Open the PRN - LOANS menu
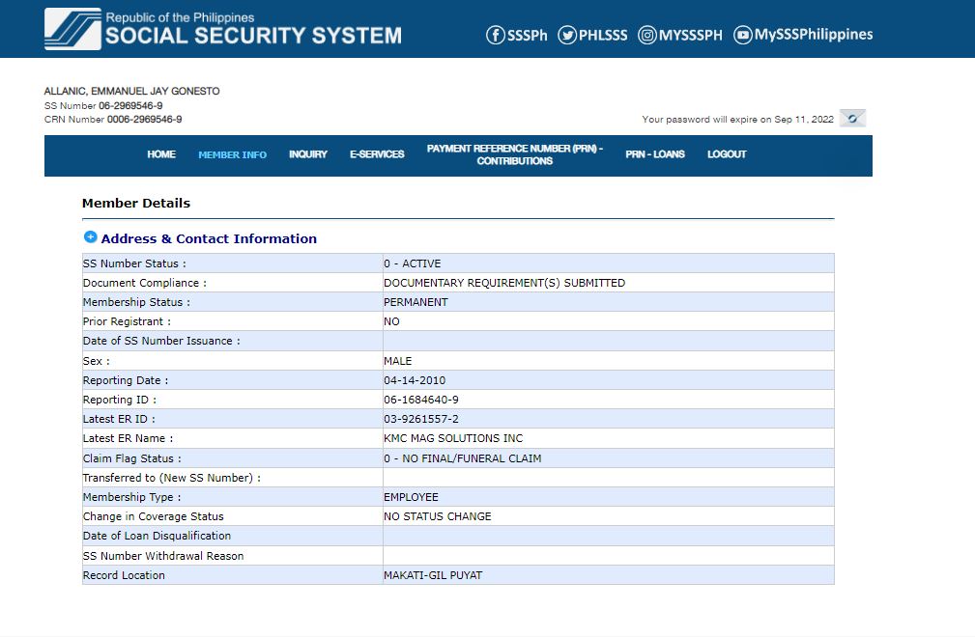This screenshot has height=637, width=975. click(654, 154)
